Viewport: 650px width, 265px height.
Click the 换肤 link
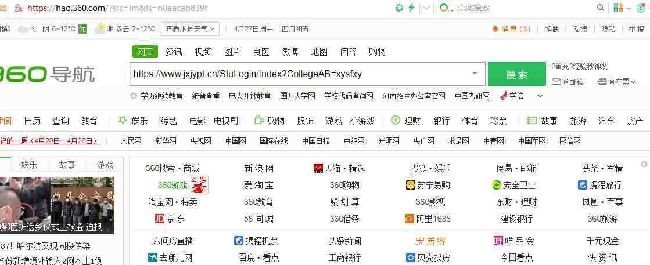552,29
